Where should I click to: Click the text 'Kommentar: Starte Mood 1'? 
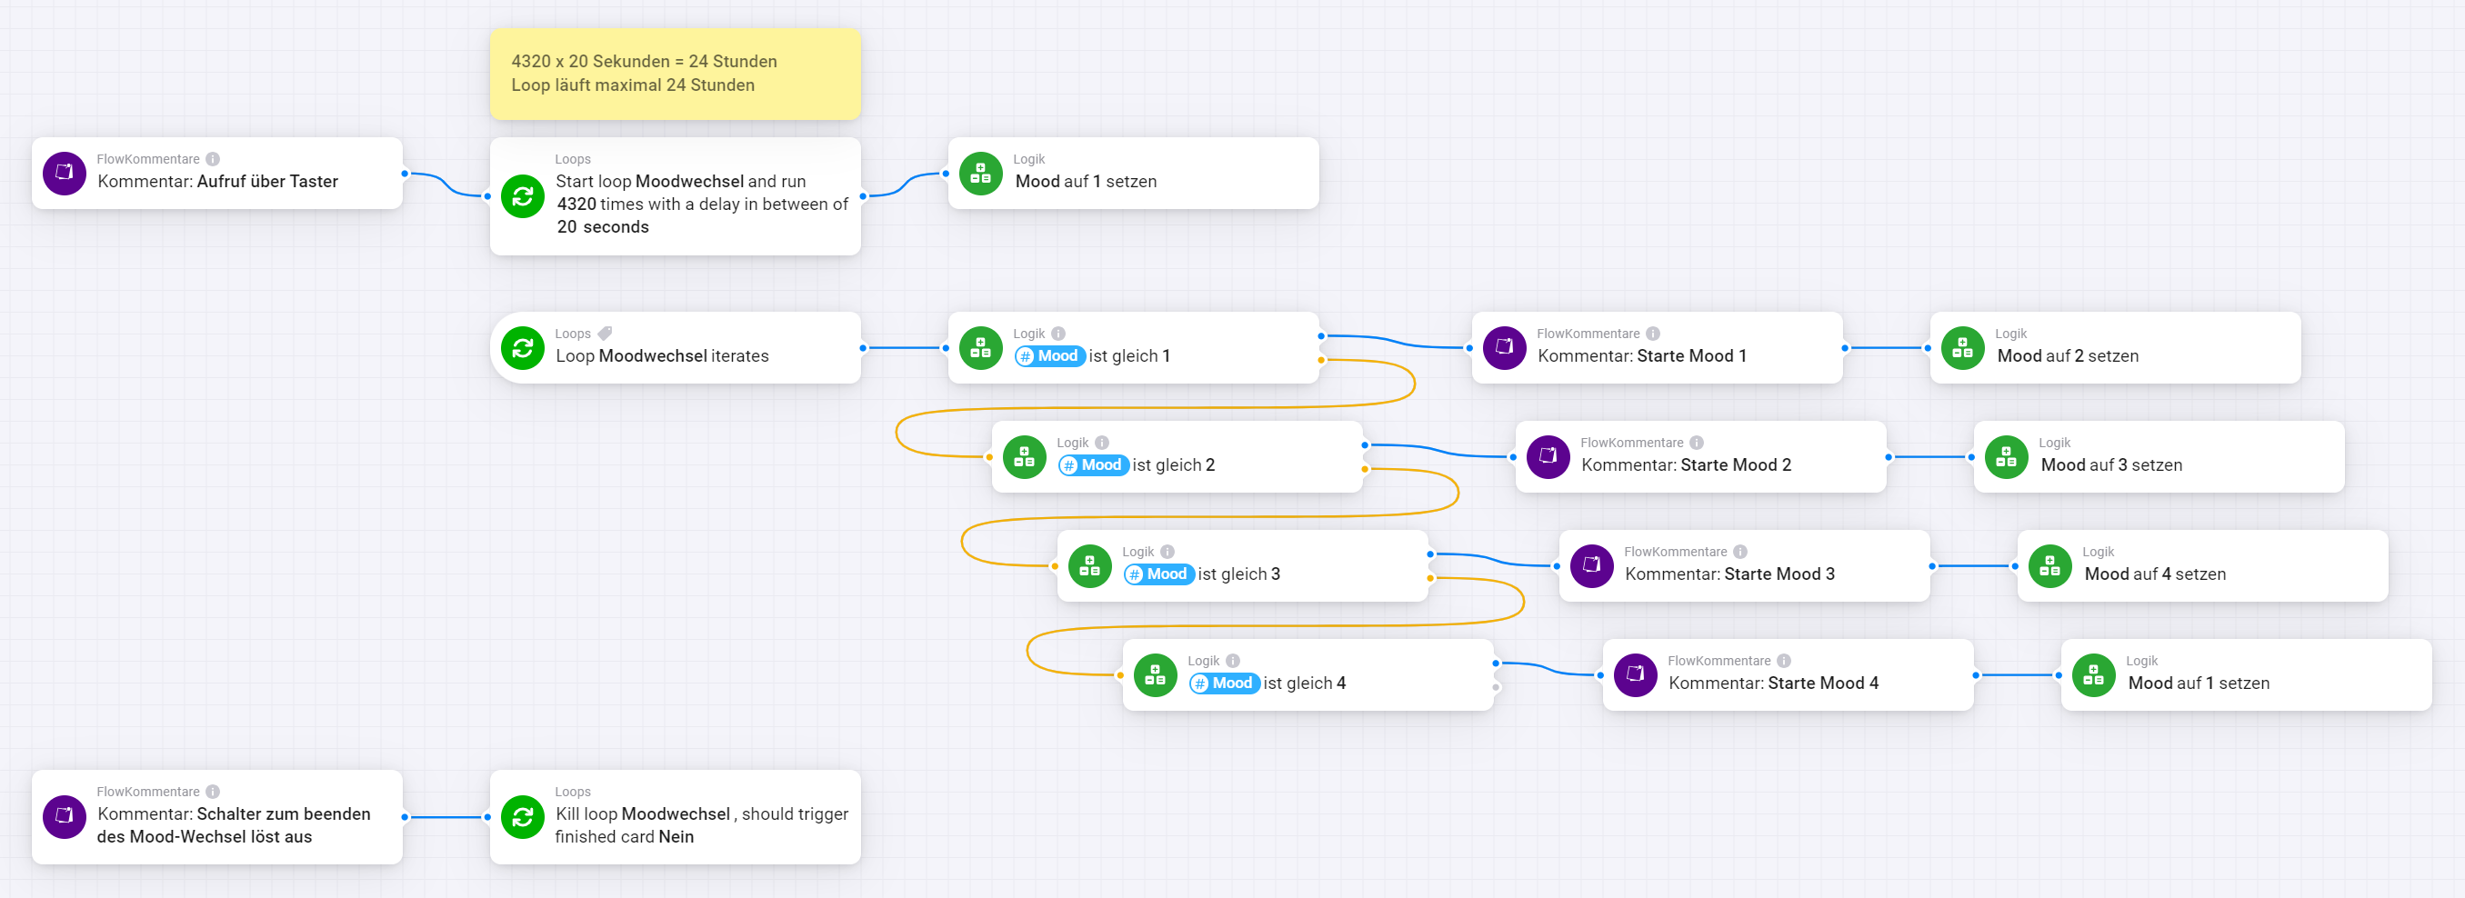pyautogui.click(x=1642, y=356)
